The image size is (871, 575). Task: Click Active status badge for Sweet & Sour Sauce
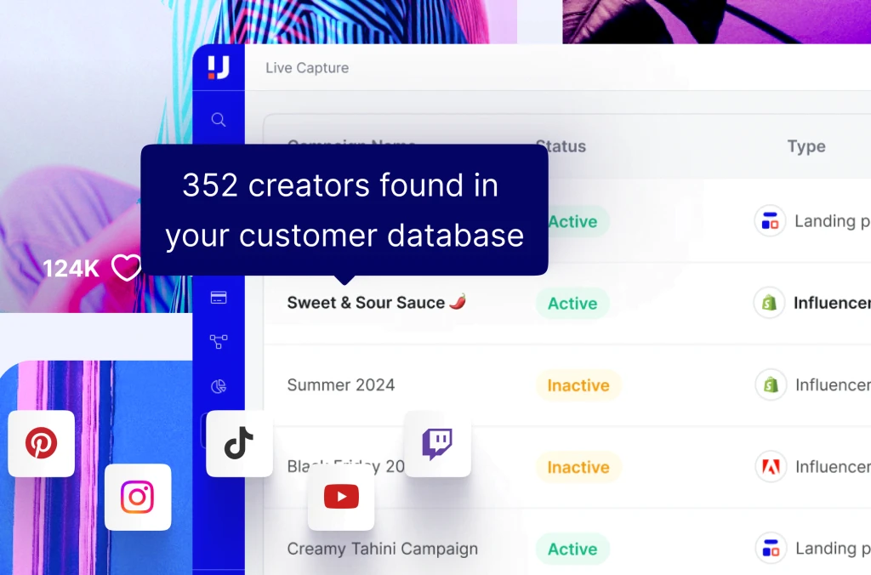pyautogui.click(x=572, y=304)
